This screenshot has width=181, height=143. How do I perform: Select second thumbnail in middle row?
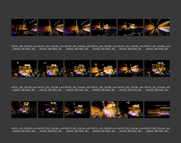point(50,69)
